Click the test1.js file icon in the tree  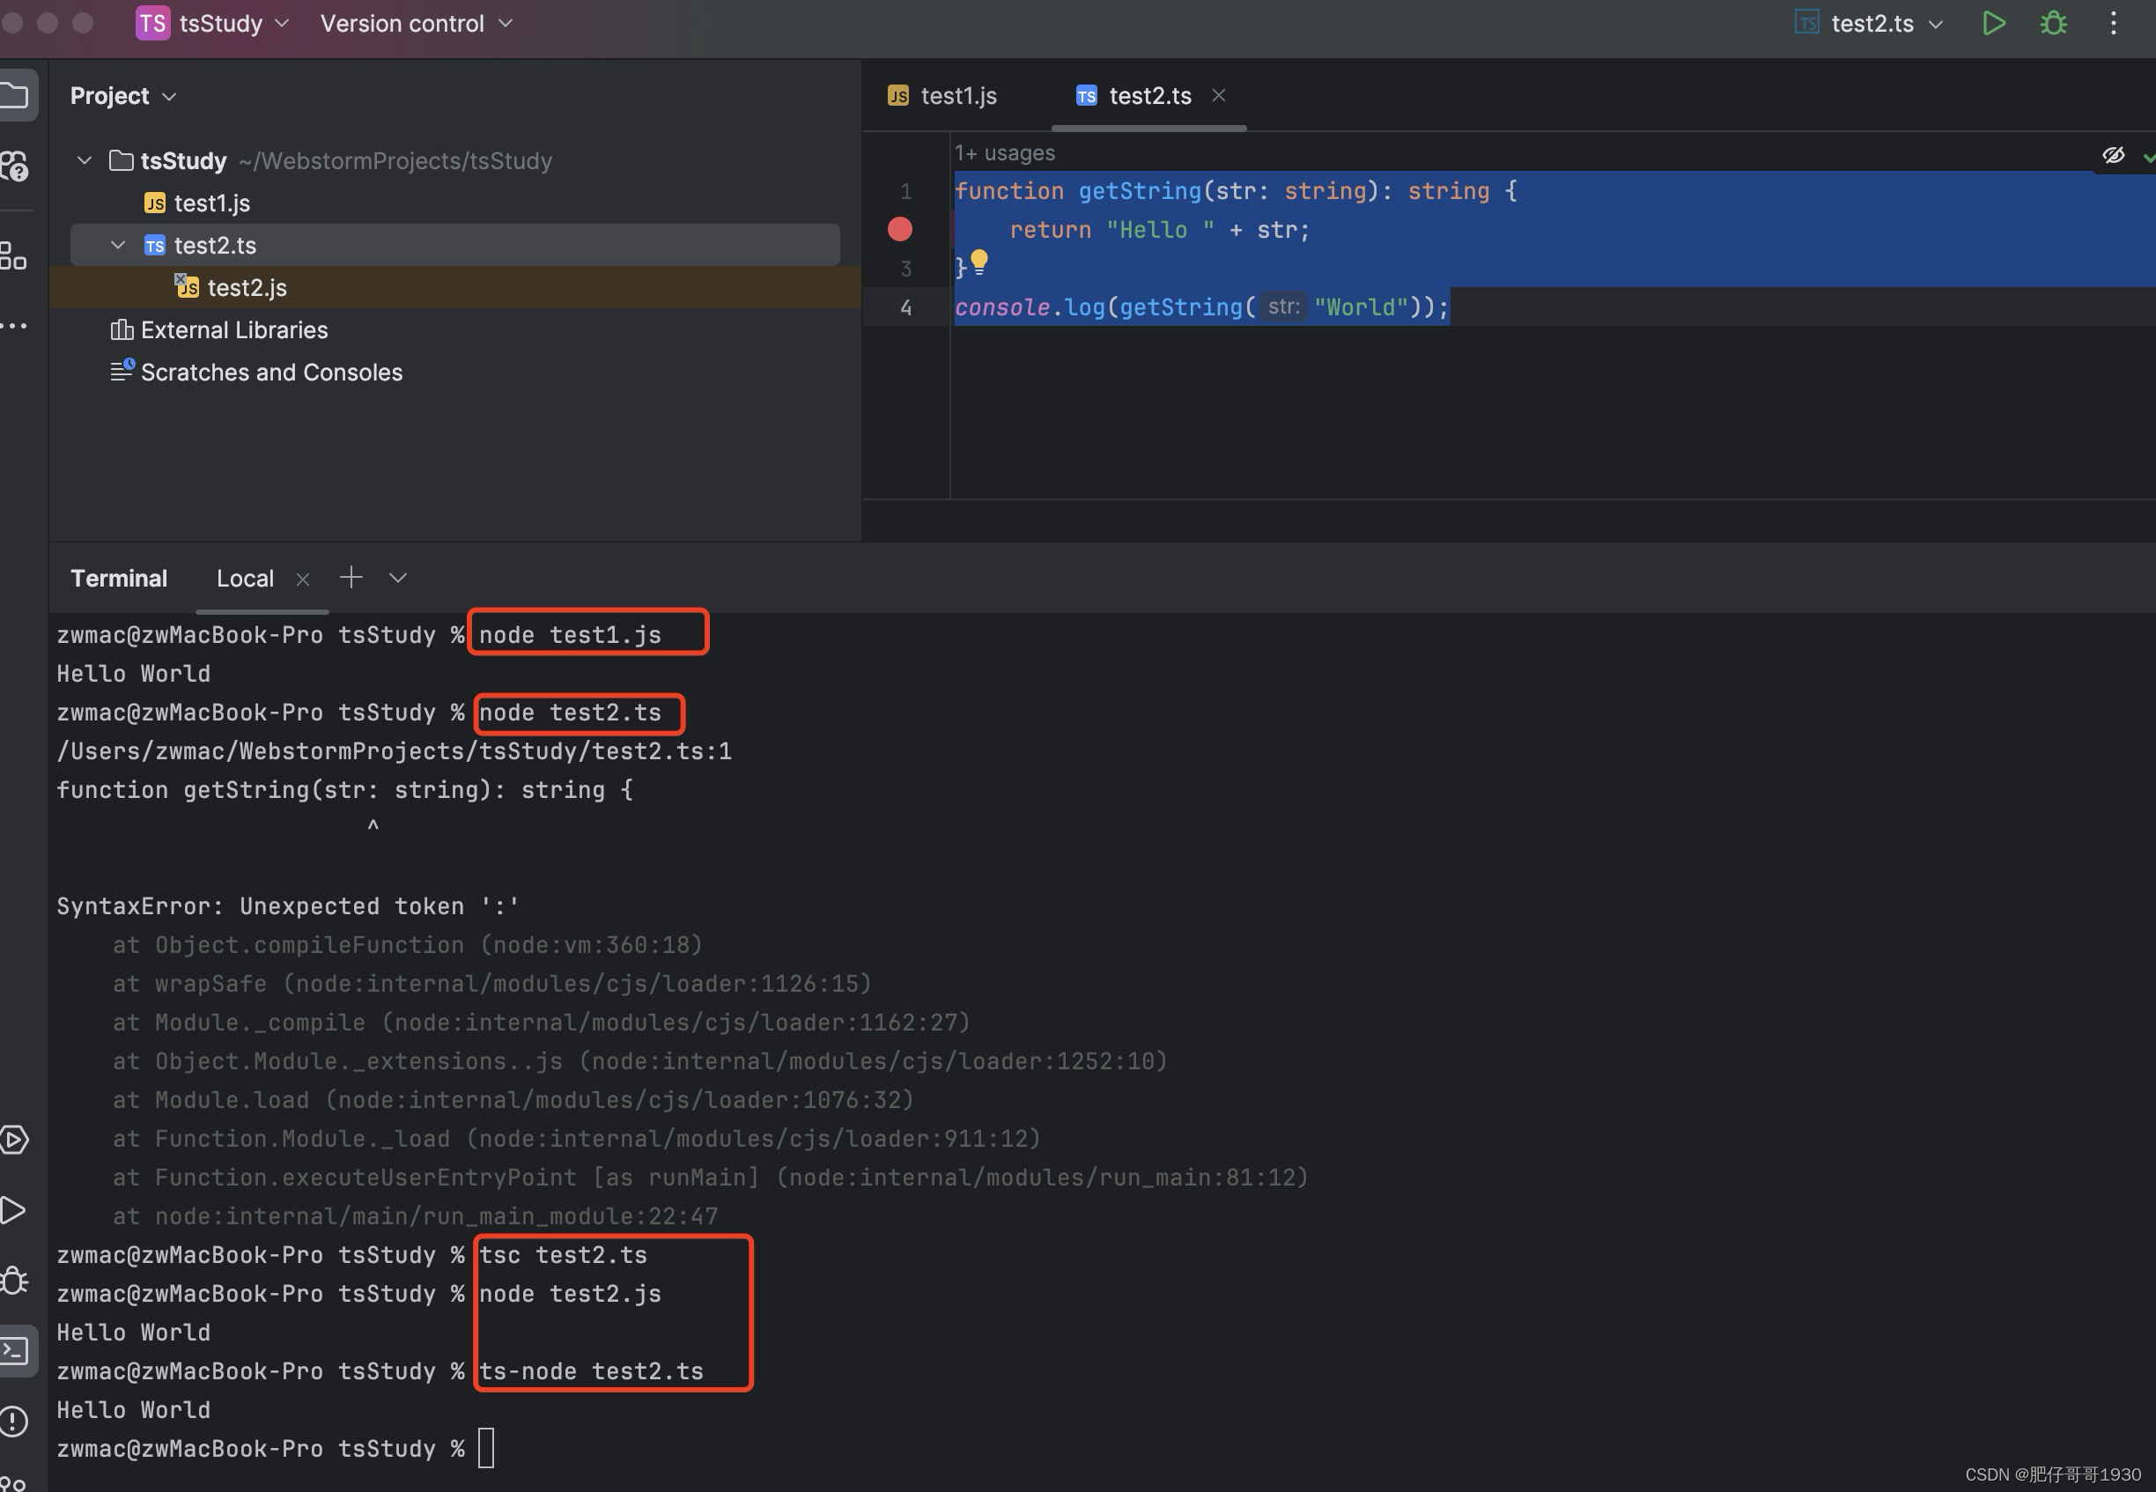coord(155,203)
